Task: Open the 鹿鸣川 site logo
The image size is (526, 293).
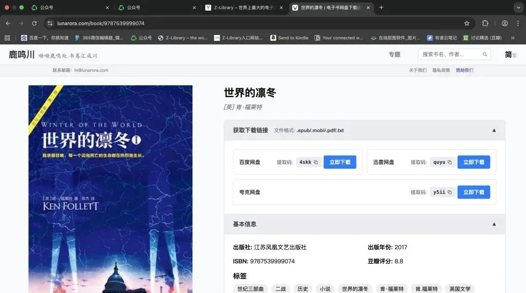Action: (x=21, y=54)
